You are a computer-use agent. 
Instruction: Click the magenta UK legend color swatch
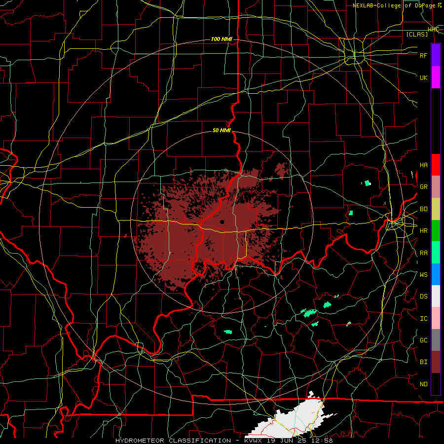point(436,77)
